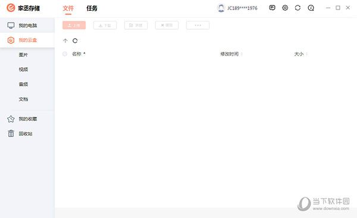Viewport: 357px width, 218px height.
Task: Click the star favorites icon
Action: pyautogui.click(x=11, y=119)
